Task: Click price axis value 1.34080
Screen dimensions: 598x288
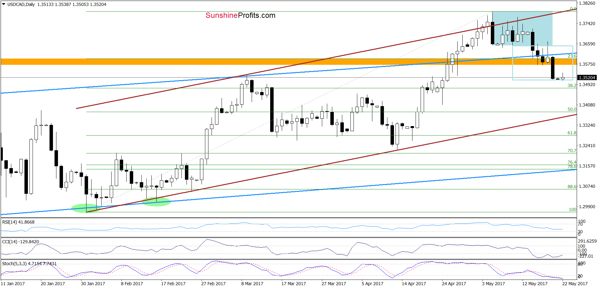Action: [587, 105]
